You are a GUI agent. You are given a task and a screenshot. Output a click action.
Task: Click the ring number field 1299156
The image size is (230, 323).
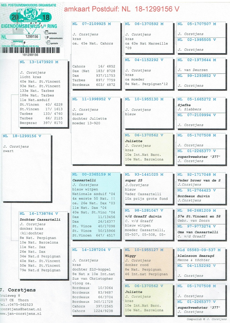point(32,37)
